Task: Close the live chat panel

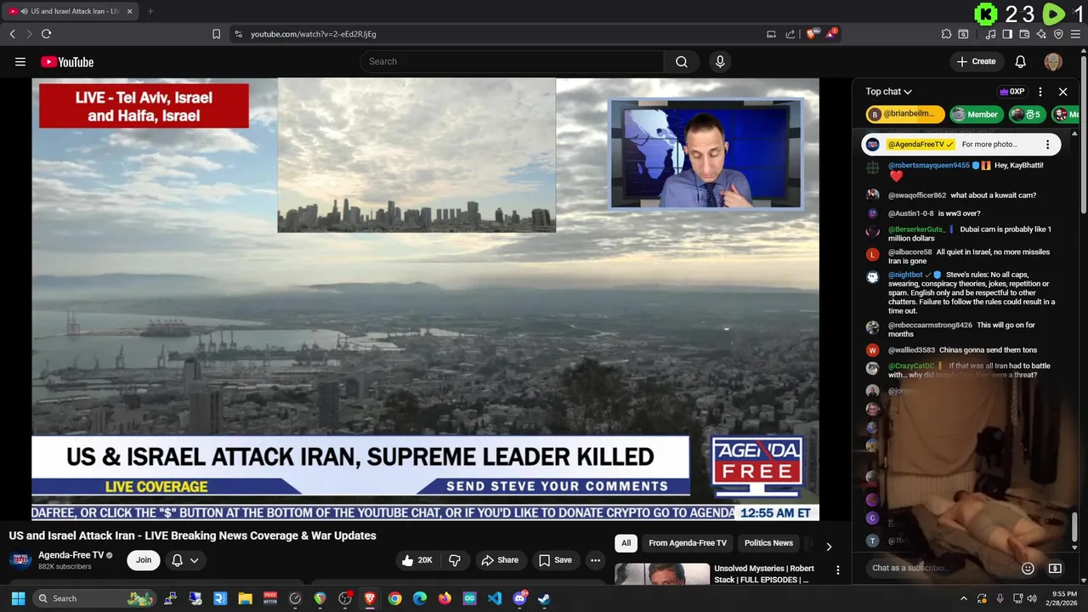Action: [x=1062, y=92]
